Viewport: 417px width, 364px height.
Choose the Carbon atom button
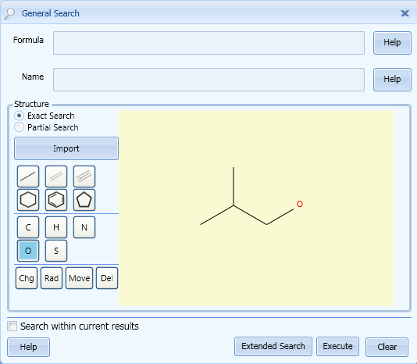[28, 227]
